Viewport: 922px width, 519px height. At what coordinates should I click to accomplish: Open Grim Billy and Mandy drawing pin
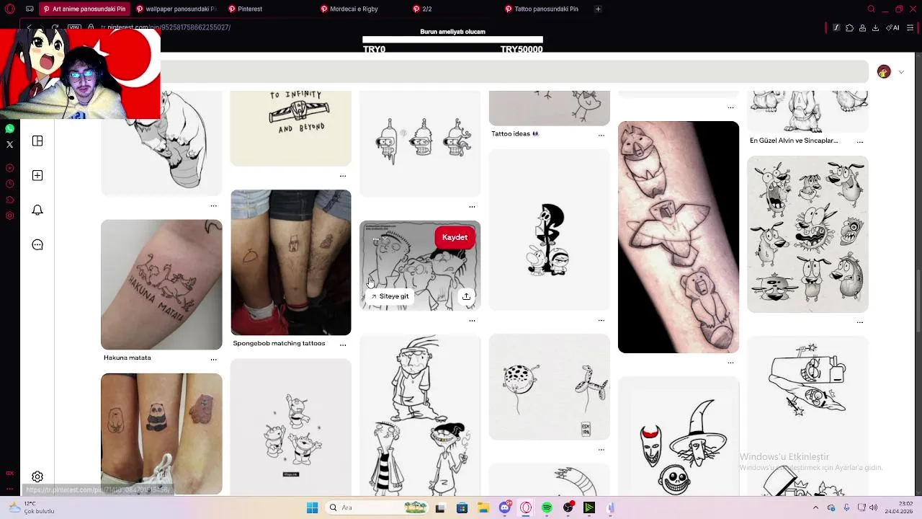pos(550,231)
